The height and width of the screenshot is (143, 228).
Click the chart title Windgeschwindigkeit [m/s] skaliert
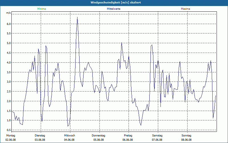coord(116,3)
